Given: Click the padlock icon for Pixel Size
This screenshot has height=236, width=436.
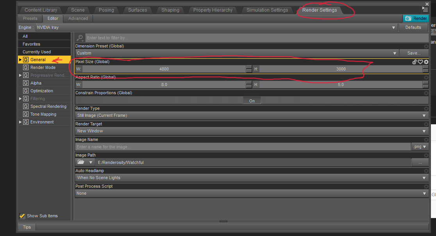Looking at the screenshot, I should 414,62.
